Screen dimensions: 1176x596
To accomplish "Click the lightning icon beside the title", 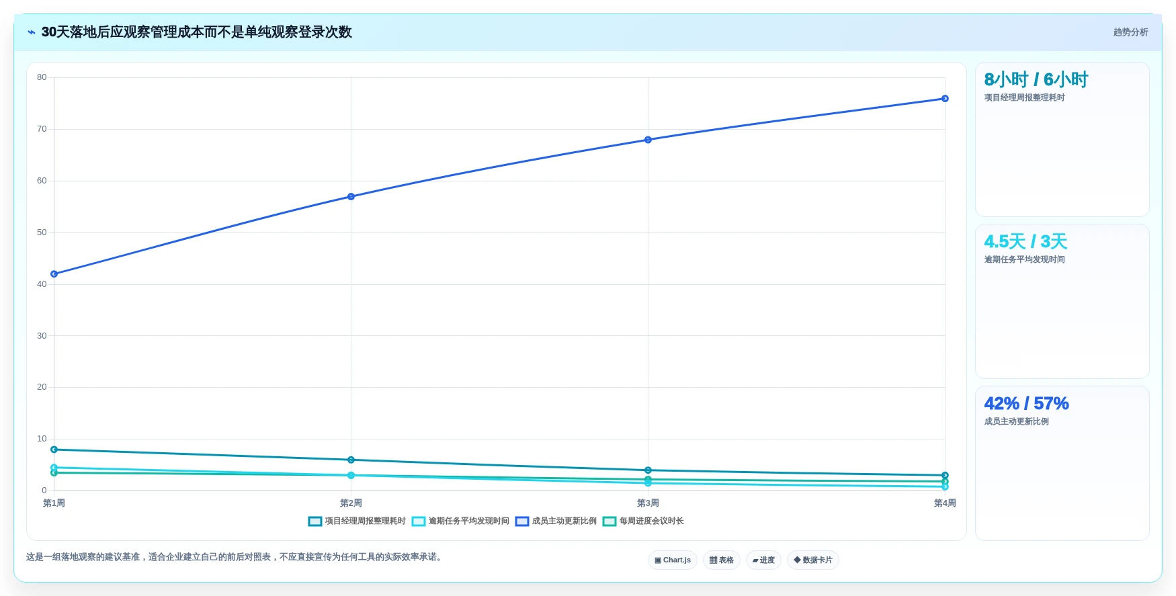I will click(32, 32).
